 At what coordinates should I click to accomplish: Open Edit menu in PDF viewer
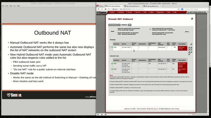7,6
